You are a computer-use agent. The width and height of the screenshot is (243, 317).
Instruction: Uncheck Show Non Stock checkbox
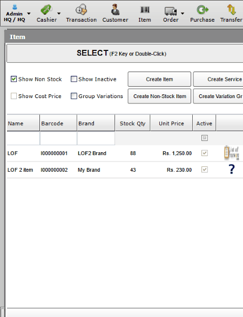[13, 79]
